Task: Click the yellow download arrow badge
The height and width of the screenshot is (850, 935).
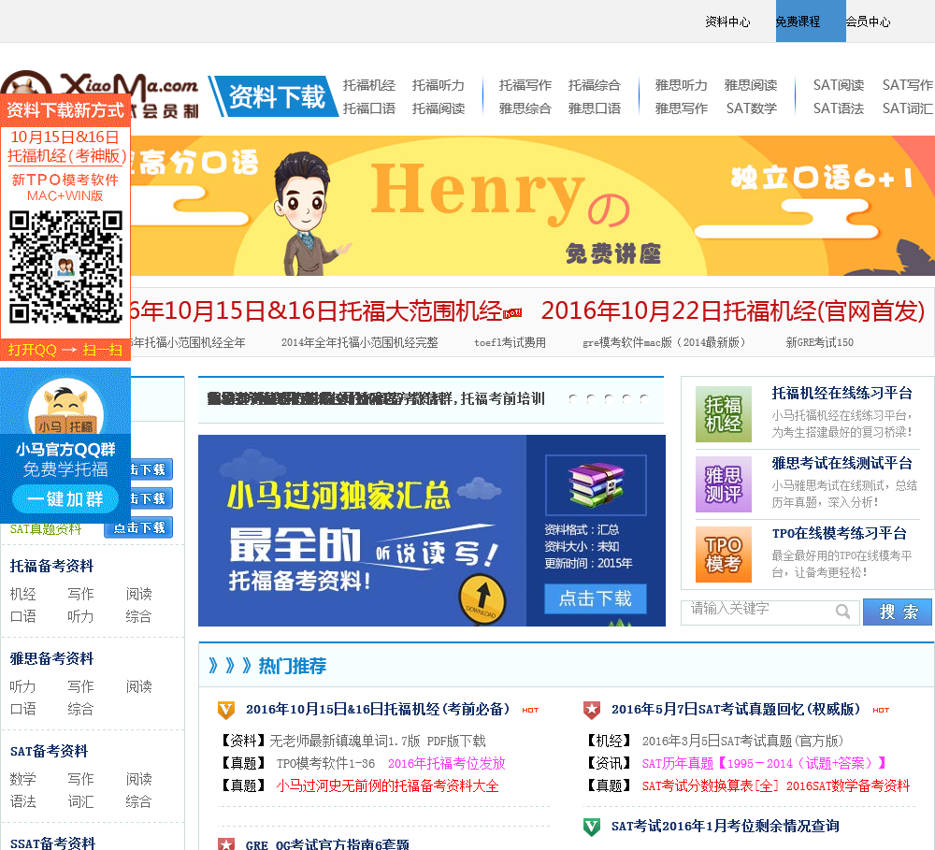Action: [x=482, y=598]
